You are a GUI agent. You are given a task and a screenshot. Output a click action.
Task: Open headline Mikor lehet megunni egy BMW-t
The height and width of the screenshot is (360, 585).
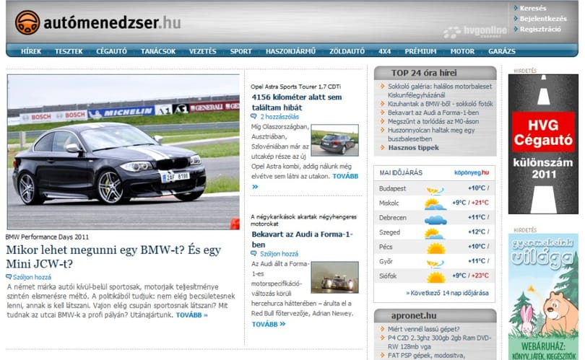[113, 256]
